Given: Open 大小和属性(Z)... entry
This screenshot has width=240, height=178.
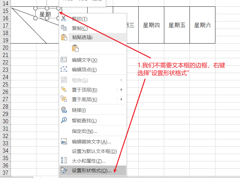Looking at the screenshot, I should click(93, 161).
